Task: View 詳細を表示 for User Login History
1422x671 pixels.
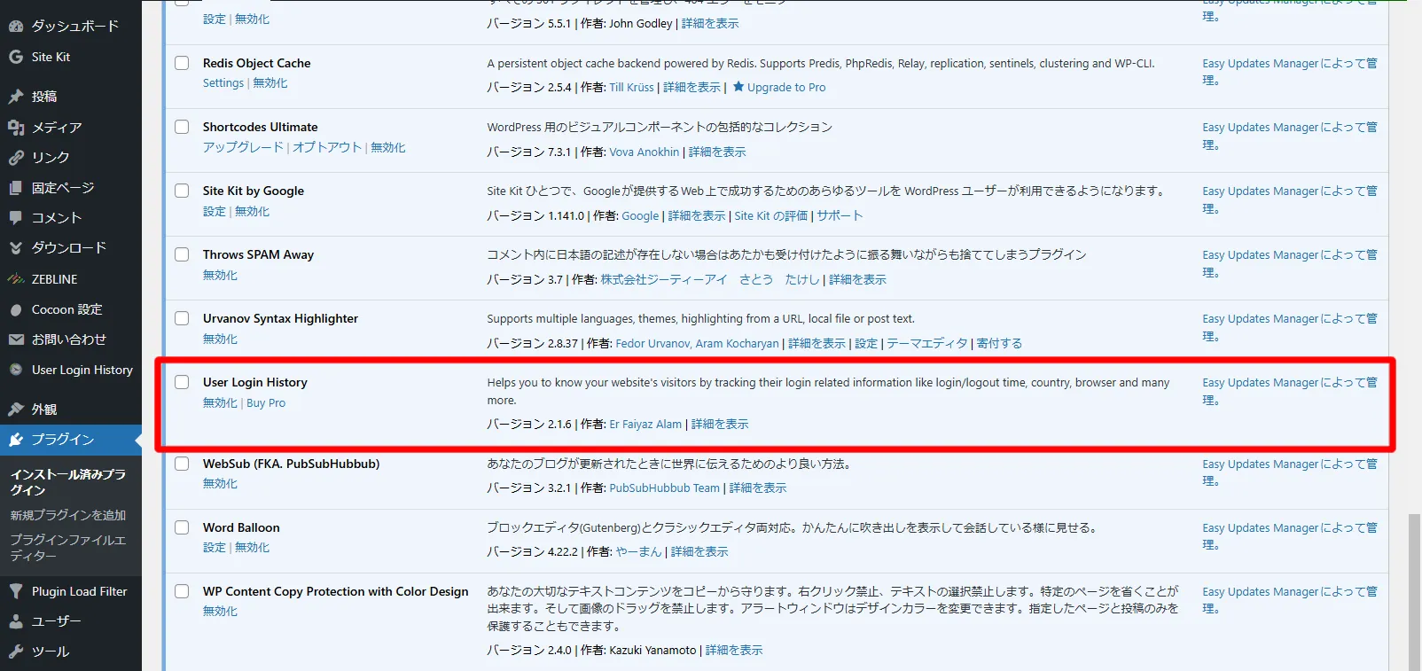Action: tap(720, 425)
